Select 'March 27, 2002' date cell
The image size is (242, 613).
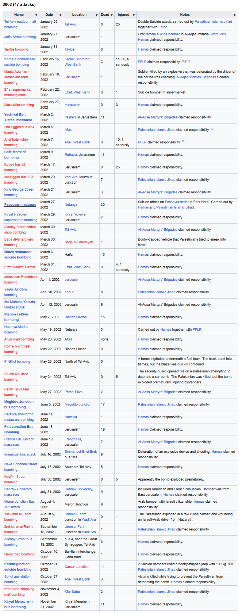51,205
